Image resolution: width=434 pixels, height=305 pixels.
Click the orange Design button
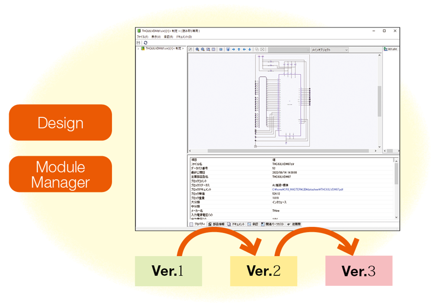(x=60, y=123)
